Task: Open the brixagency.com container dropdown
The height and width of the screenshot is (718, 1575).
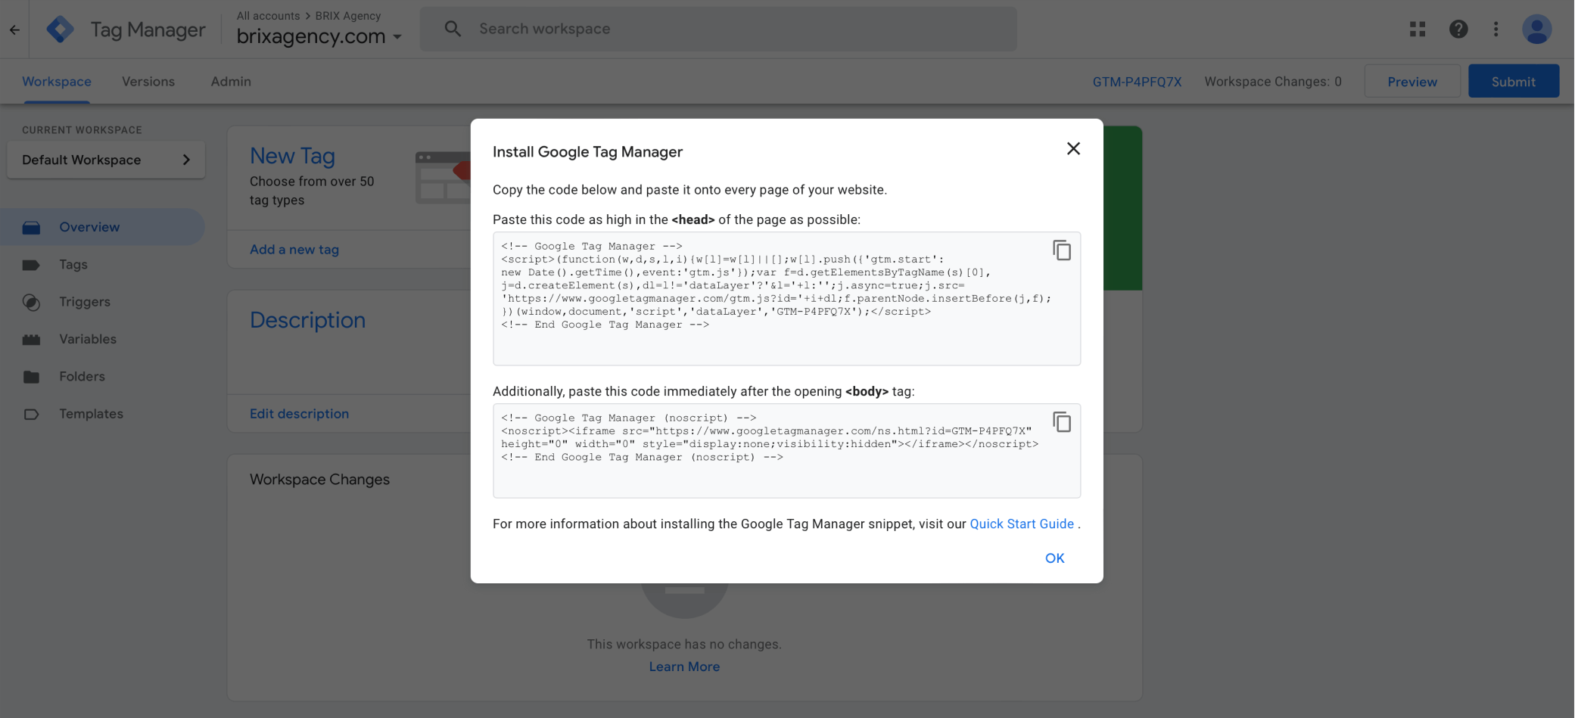Action: click(x=319, y=36)
